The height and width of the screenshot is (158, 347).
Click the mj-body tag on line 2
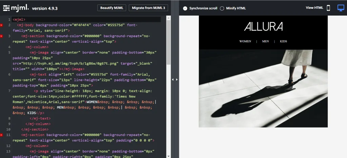click(25, 25)
